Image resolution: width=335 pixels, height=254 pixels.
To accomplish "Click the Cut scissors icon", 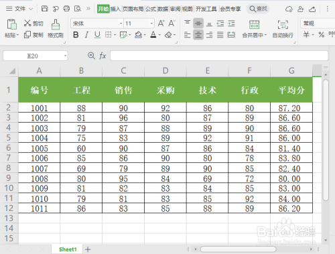I will [x=27, y=23].
